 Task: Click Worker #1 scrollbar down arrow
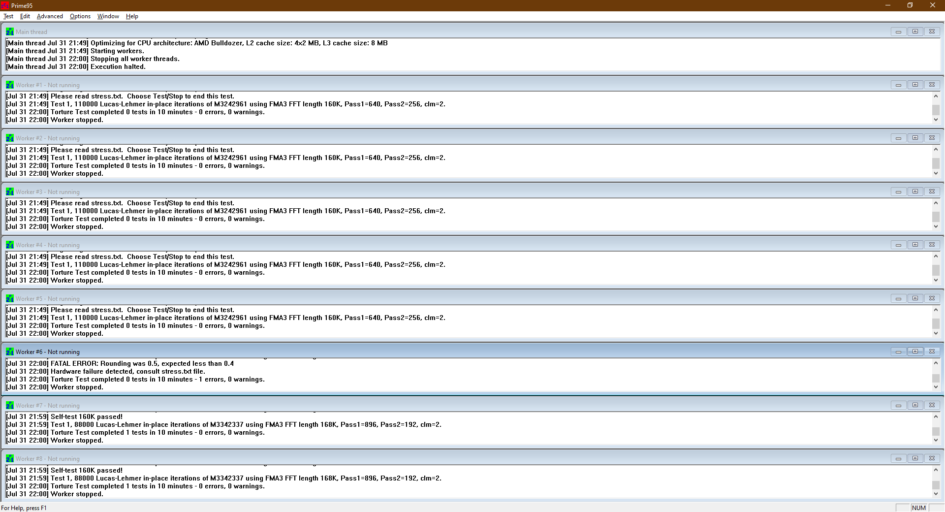tap(936, 120)
